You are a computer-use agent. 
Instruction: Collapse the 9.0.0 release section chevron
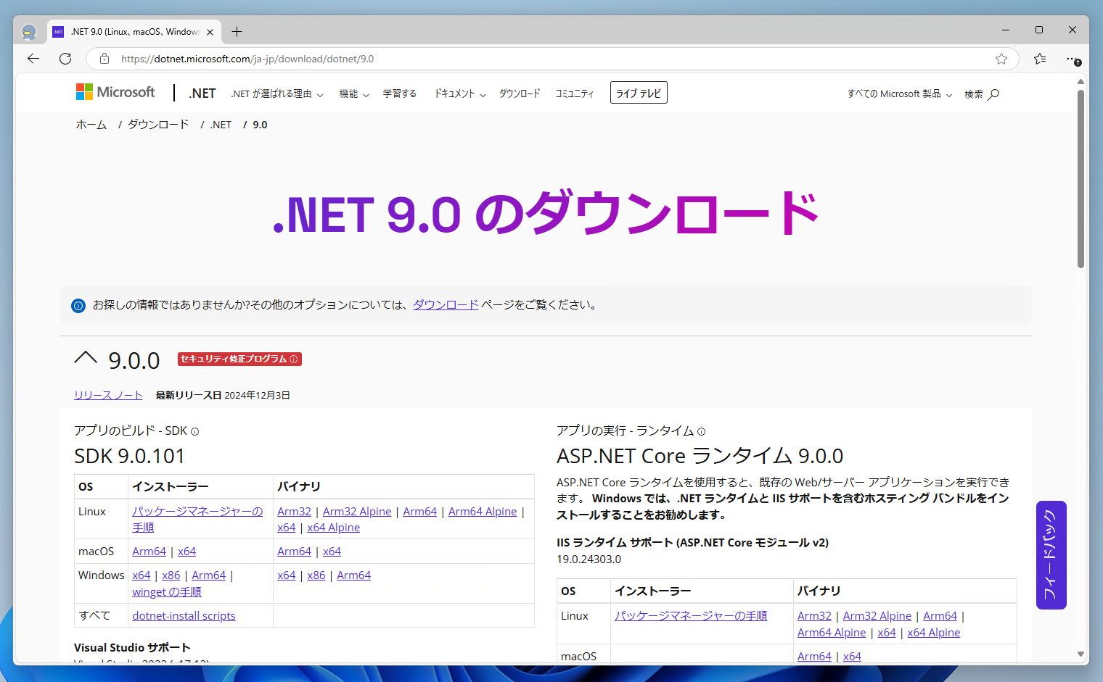86,358
